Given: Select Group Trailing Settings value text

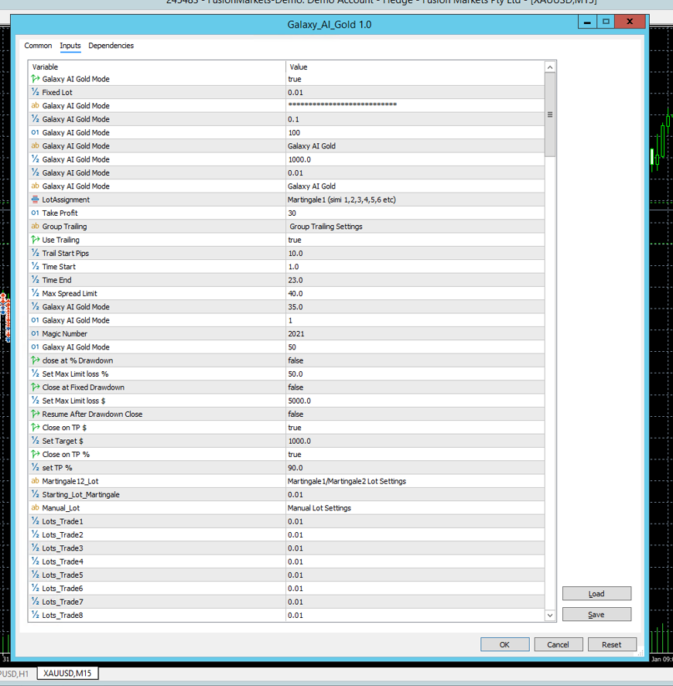Looking at the screenshot, I should pyautogui.click(x=326, y=227).
